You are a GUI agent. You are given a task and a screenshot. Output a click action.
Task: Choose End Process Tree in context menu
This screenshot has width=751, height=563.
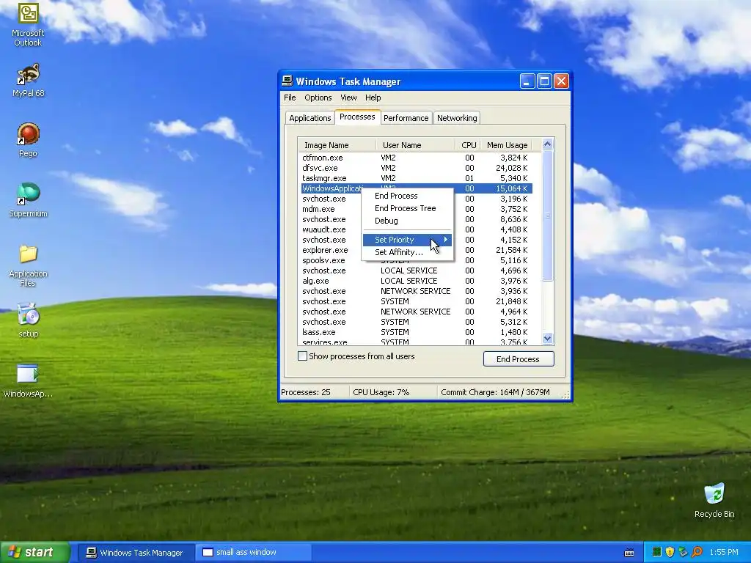(406, 208)
